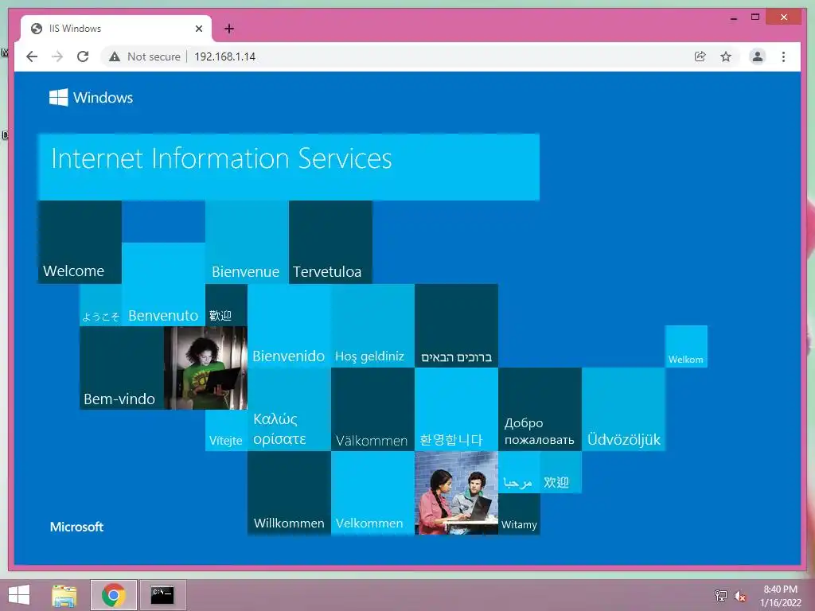
Task: Reload the IIS page
Action: 83,56
